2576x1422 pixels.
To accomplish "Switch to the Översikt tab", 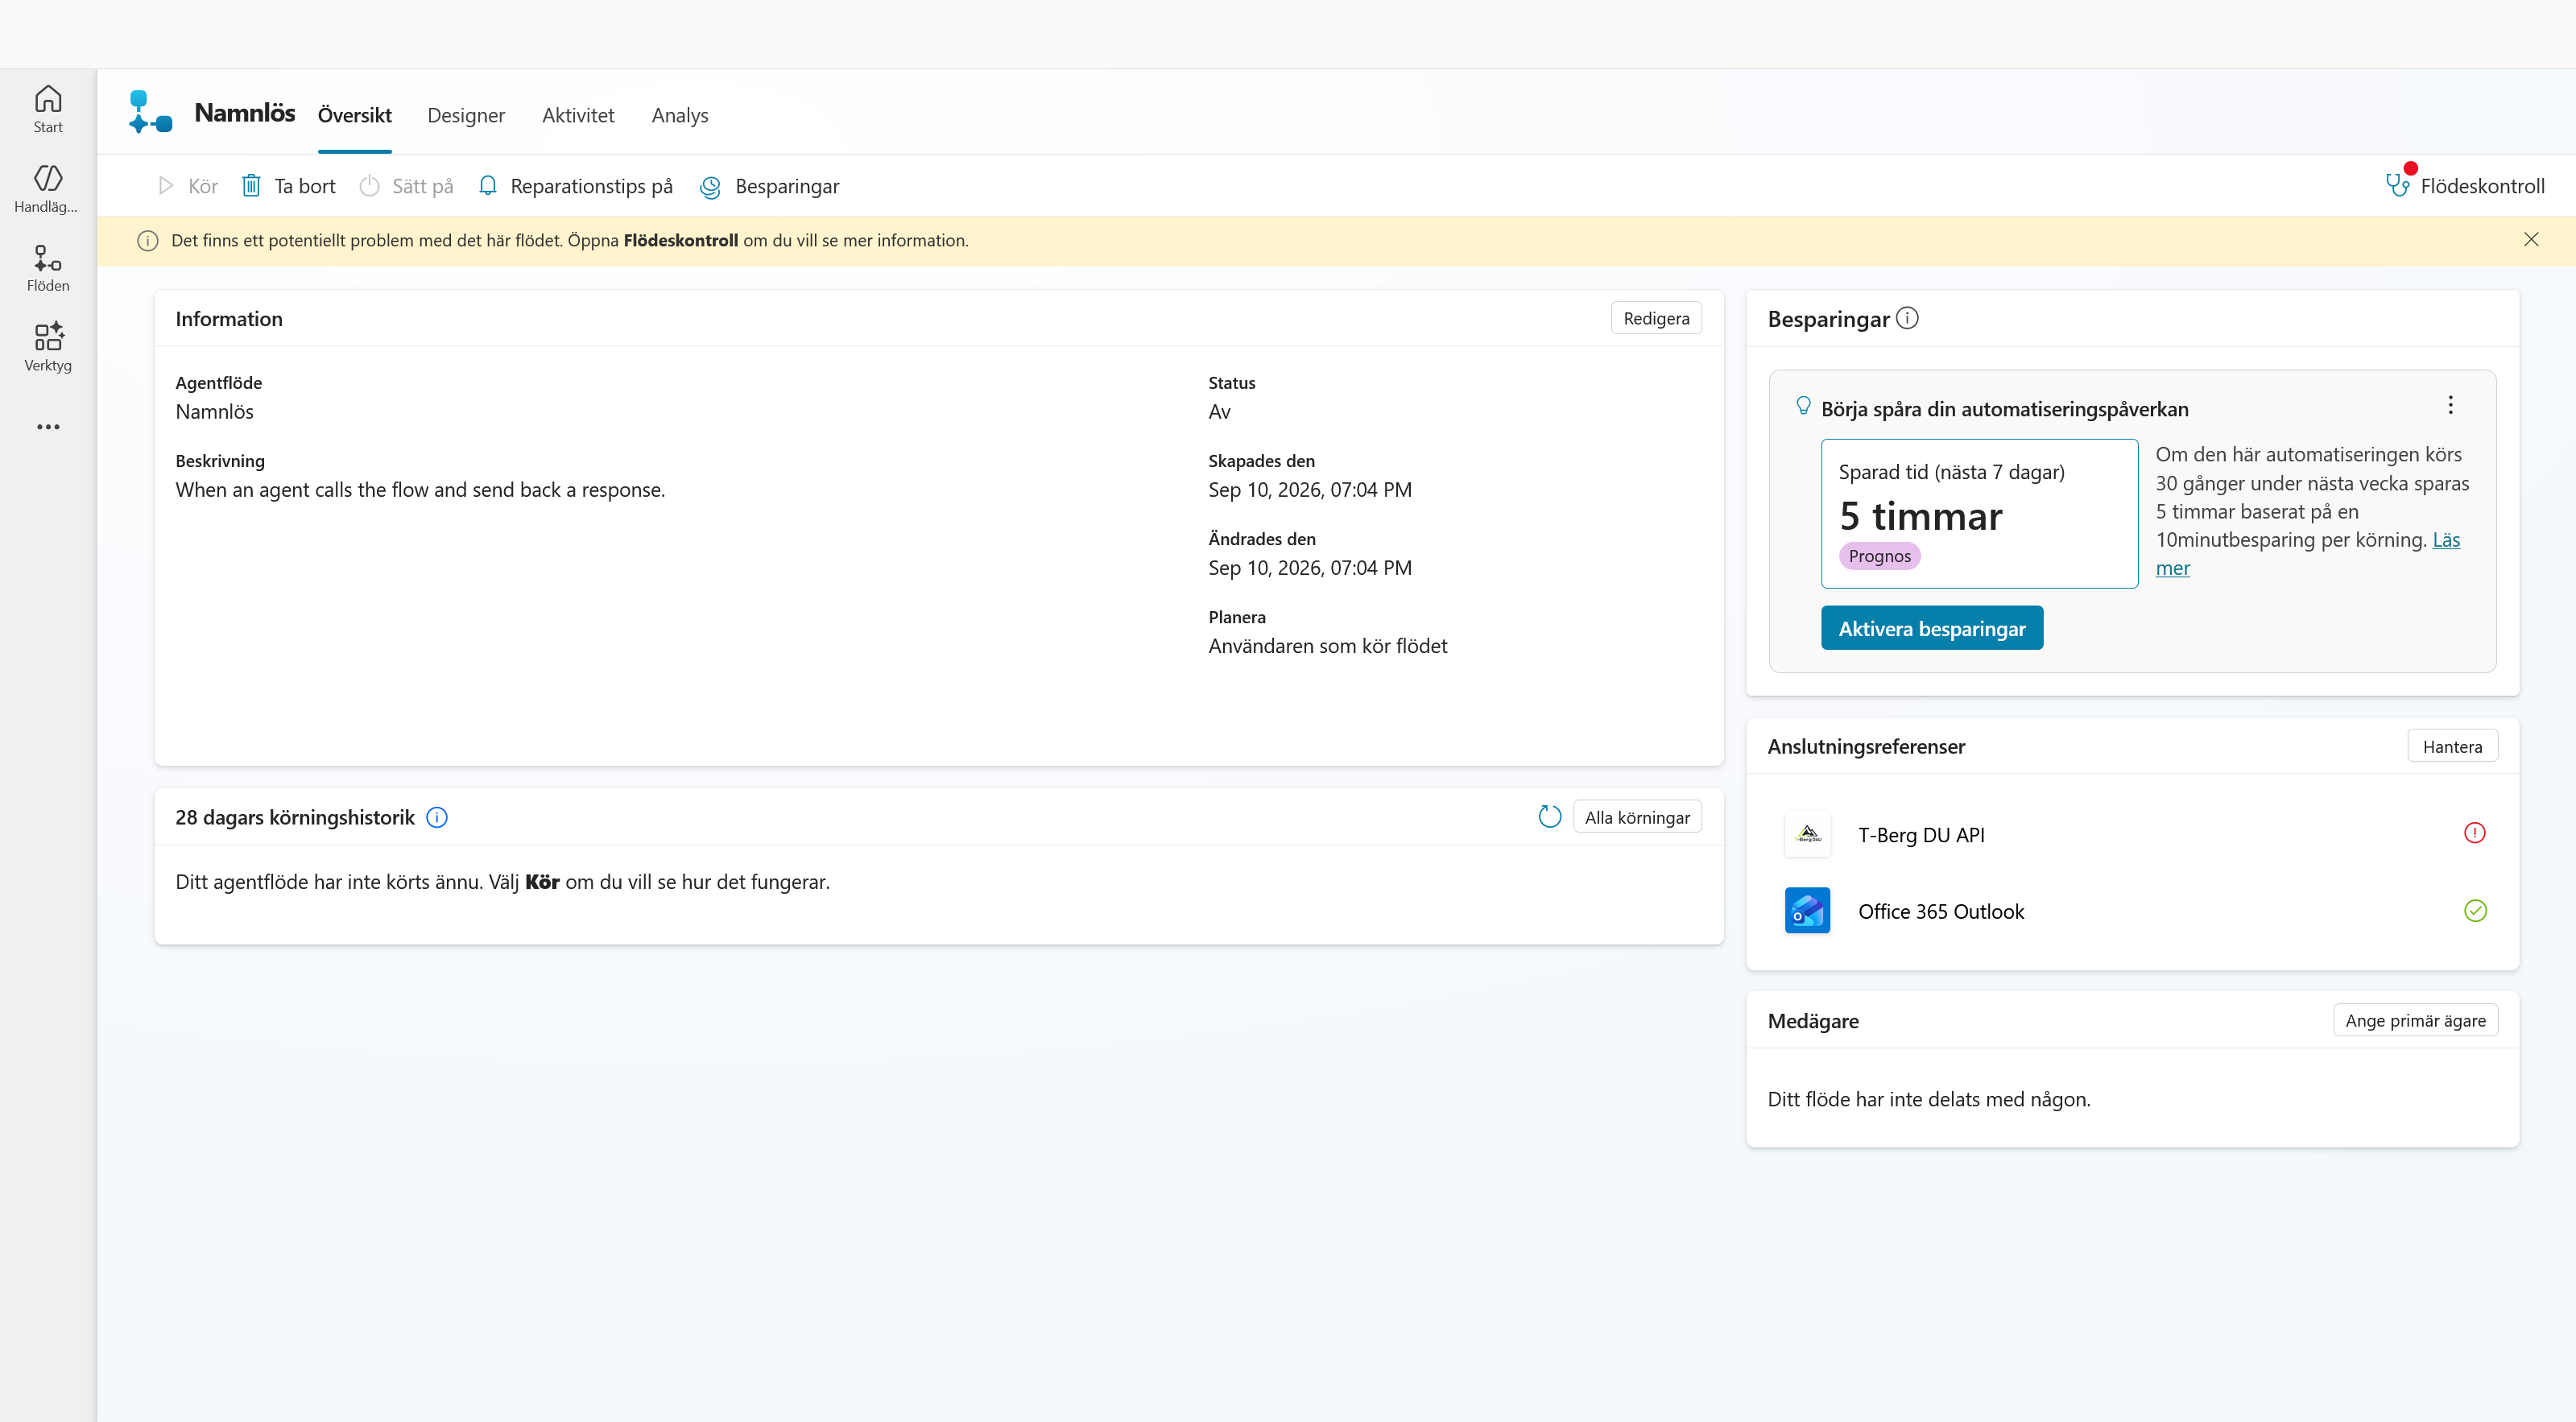I will pyautogui.click(x=355, y=115).
